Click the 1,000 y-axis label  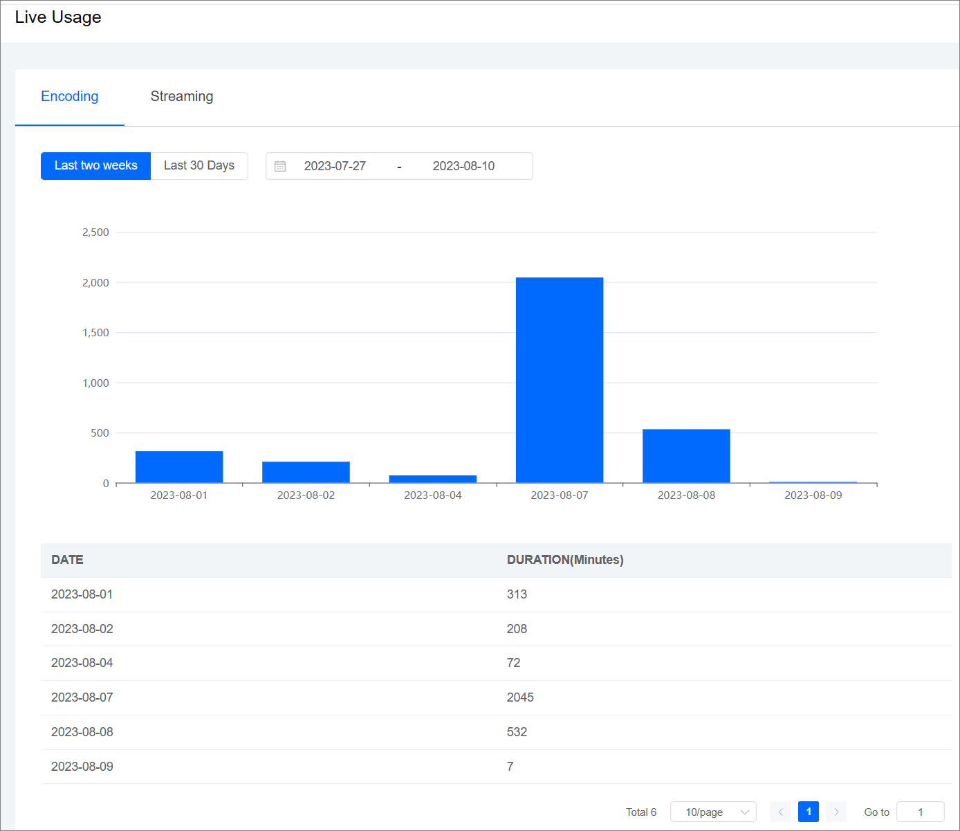click(95, 383)
